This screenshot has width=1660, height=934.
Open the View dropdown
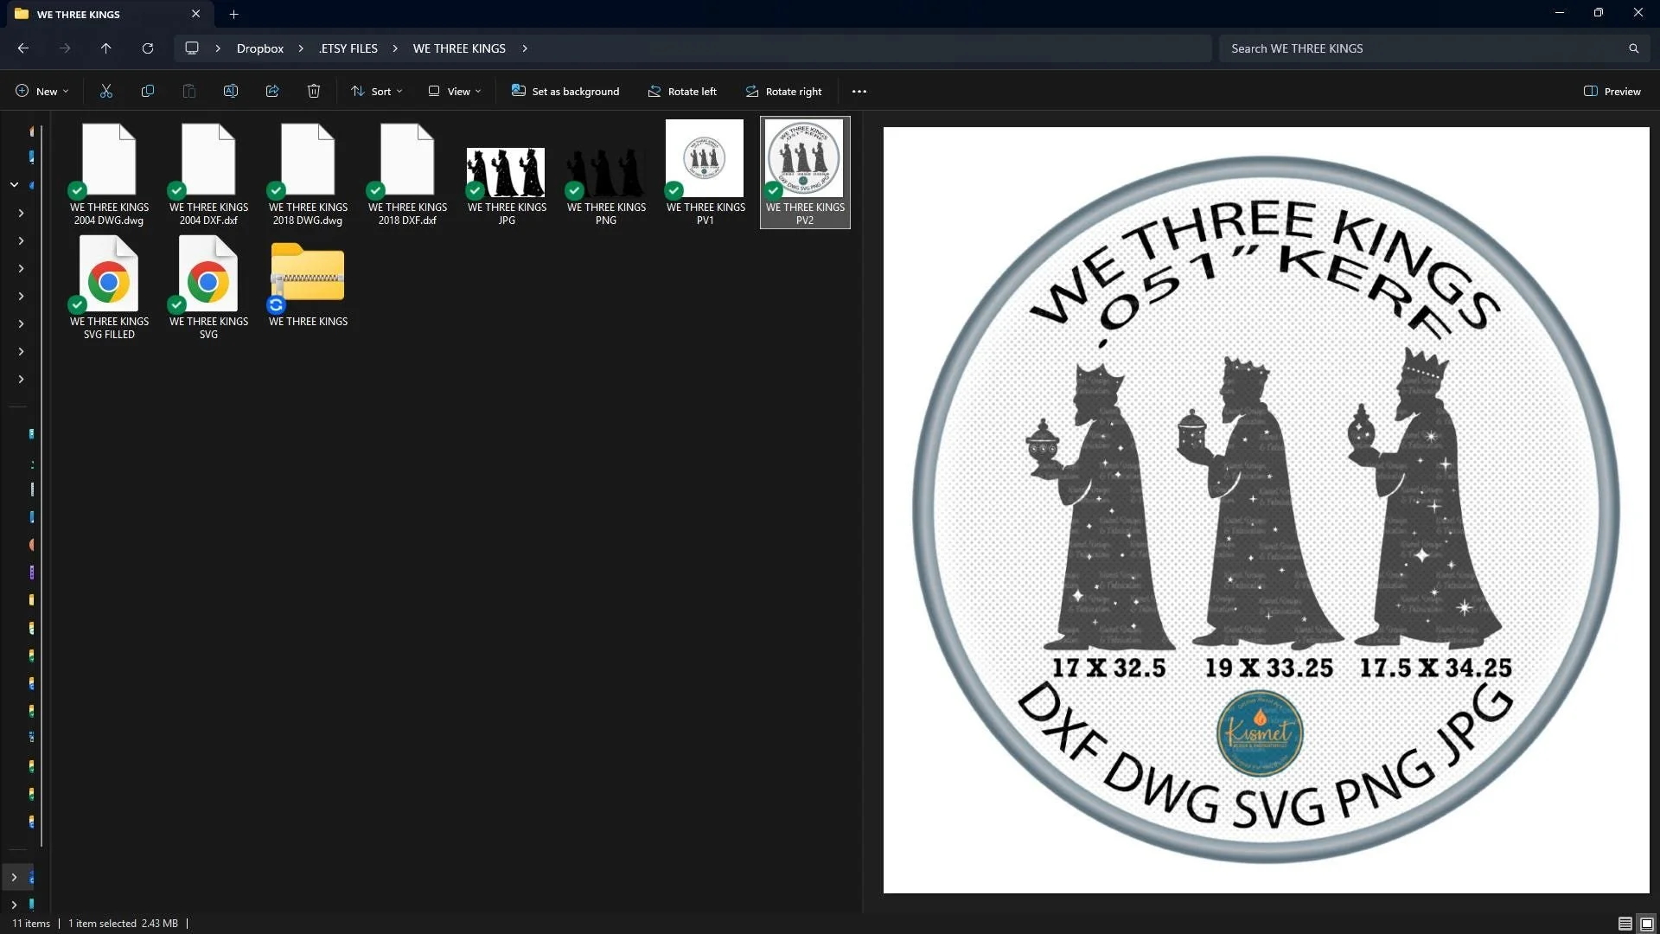click(x=455, y=91)
